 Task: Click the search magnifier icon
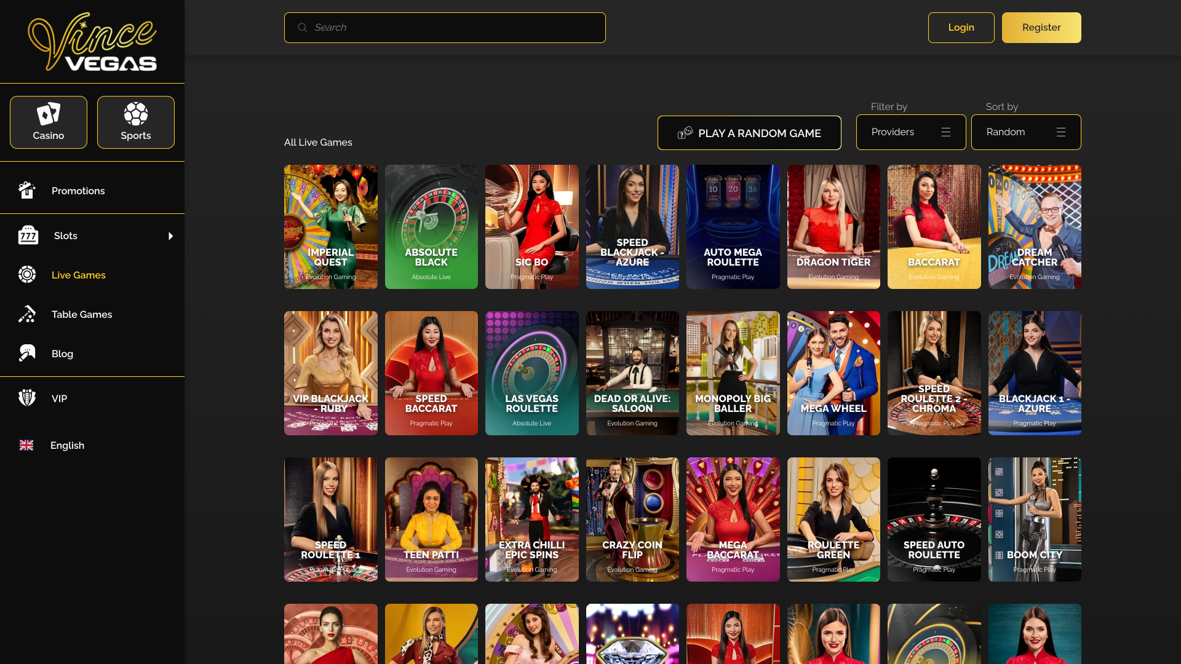pos(302,27)
